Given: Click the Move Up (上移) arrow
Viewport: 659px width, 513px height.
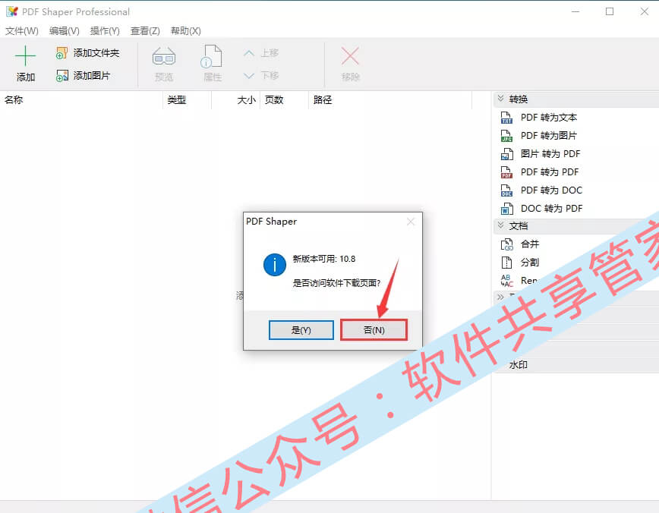Looking at the screenshot, I should point(249,53).
